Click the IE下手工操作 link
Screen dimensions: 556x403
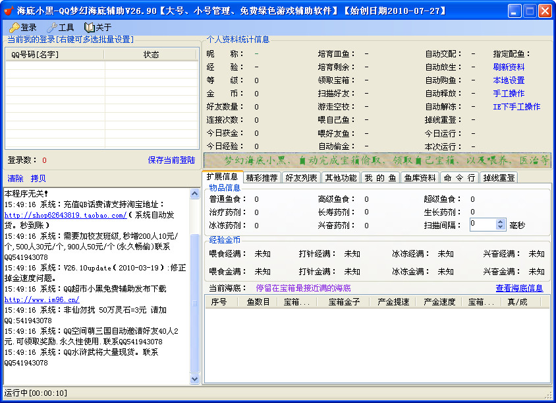516,106
